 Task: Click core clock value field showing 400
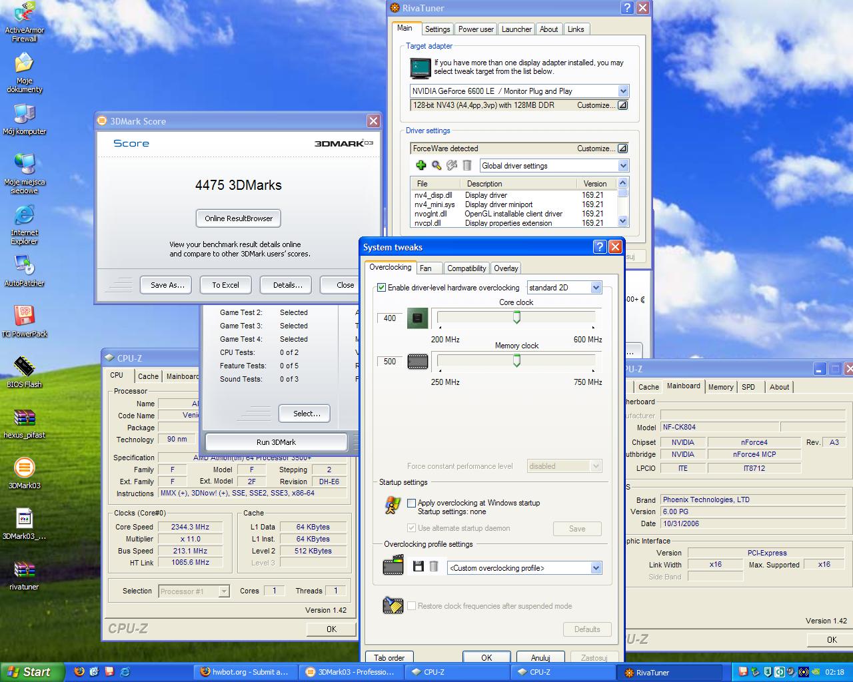(x=390, y=318)
